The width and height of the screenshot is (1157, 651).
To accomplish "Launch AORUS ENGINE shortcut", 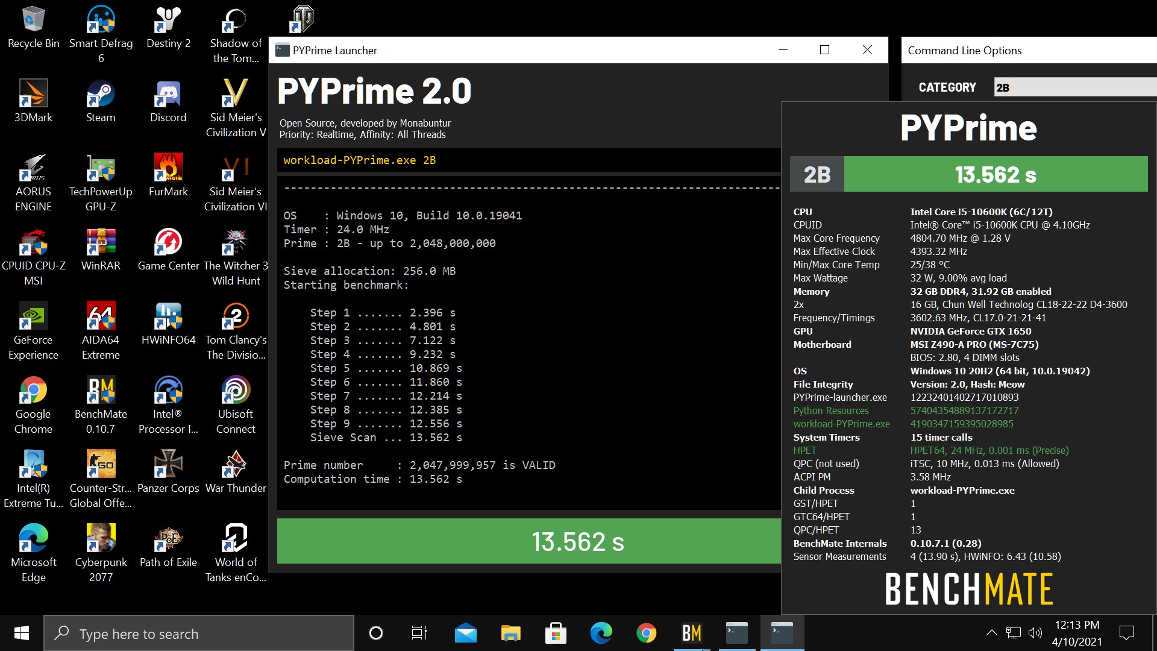I will pos(33,183).
